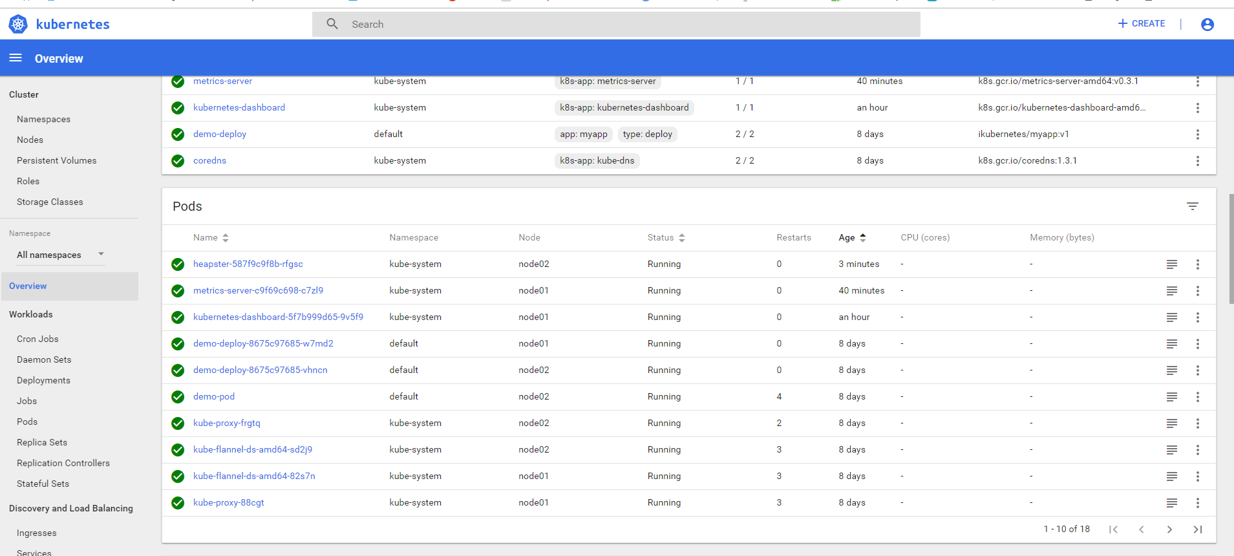Viewport: 1234px width, 556px height.
Task: View logs for demo-deploy-8675c97685-w7md2 pod
Action: 1172,344
